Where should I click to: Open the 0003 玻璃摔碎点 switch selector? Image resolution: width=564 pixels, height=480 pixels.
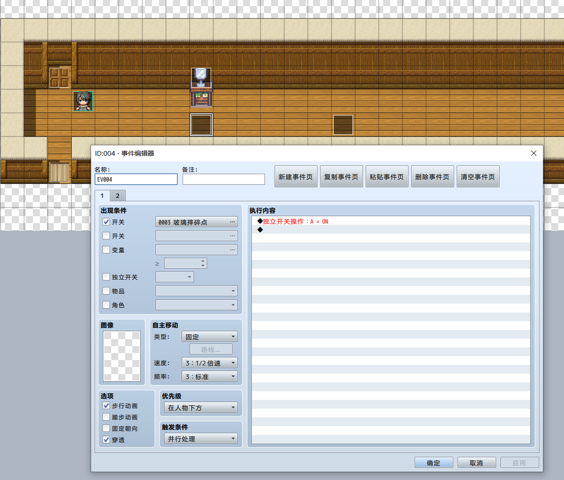197,222
